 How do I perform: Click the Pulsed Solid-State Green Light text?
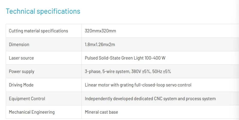pyautogui.click(x=114, y=58)
